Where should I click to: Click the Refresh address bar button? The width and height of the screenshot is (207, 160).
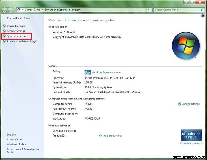coord(149,10)
